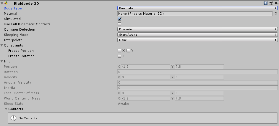279x126 pixels.
Task: Click the No Contacts info bubble icon
Action: 13,118
